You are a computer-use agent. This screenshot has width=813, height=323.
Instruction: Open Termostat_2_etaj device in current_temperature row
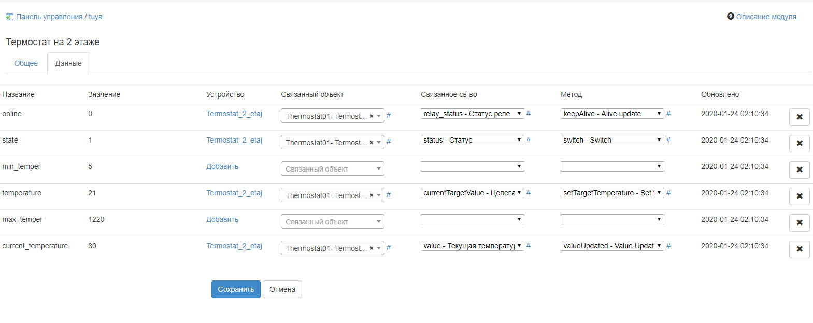click(234, 246)
